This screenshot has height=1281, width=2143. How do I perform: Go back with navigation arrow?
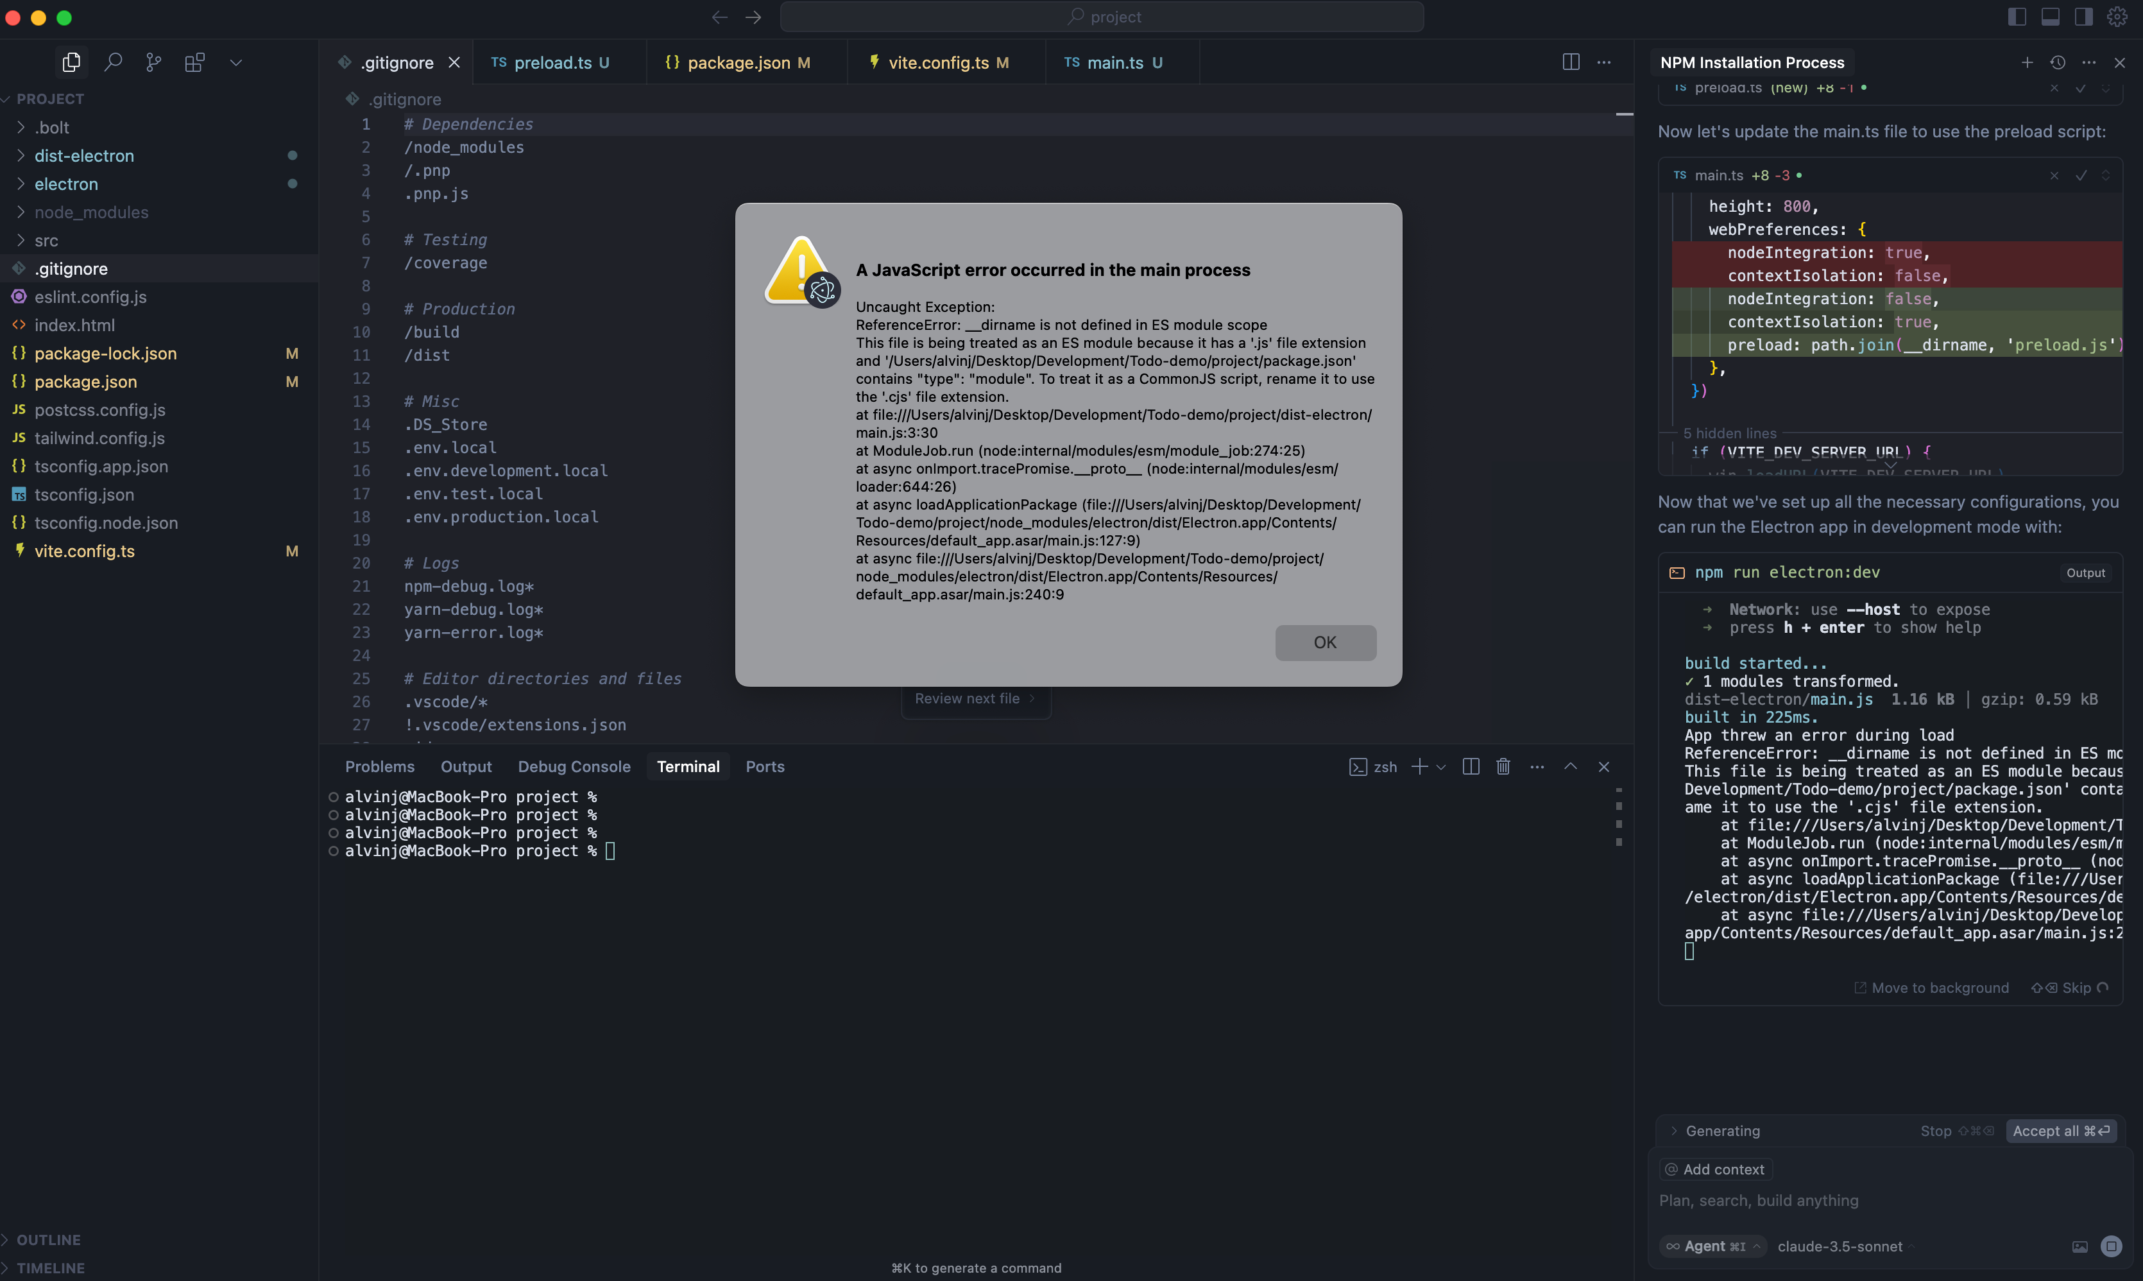[x=719, y=17]
